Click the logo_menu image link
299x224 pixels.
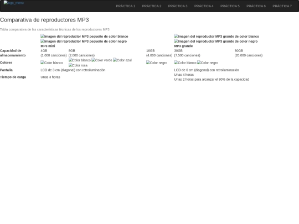point(14,3)
